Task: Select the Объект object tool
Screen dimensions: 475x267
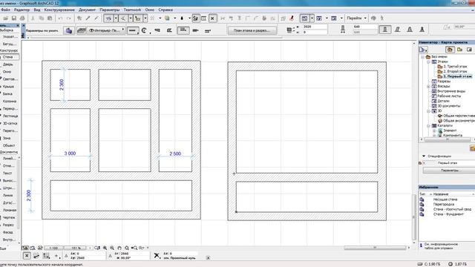Action: (9, 145)
